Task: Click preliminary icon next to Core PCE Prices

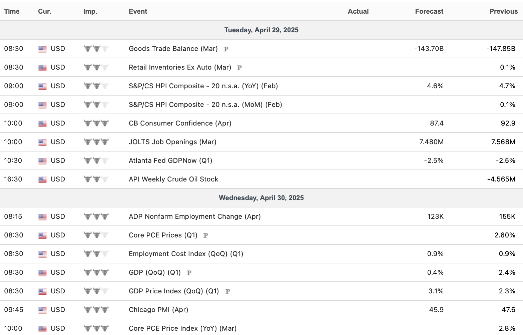Action: 206,235
